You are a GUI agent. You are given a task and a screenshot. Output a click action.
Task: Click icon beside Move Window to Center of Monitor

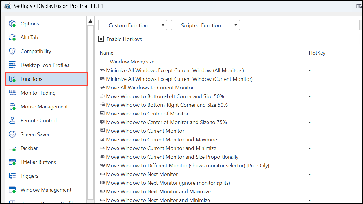[x=102, y=114]
